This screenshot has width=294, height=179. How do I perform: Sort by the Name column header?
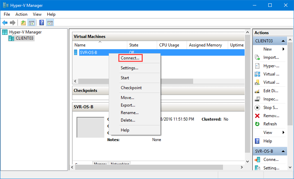(x=100, y=45)
